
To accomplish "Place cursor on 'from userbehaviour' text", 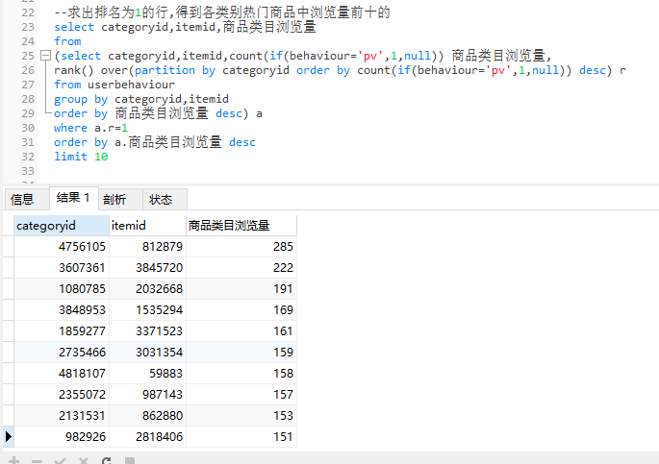I will [114, 85].
